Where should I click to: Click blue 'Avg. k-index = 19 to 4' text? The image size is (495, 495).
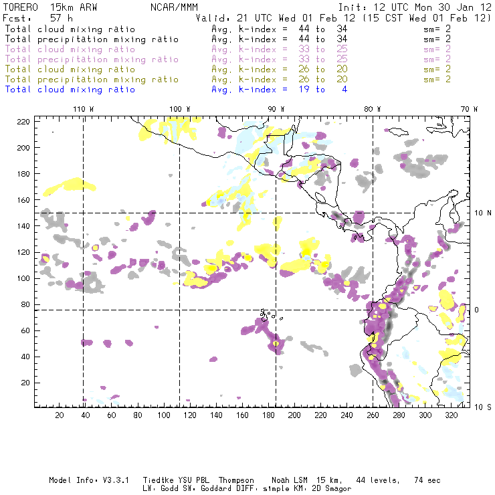pos(280,90)
